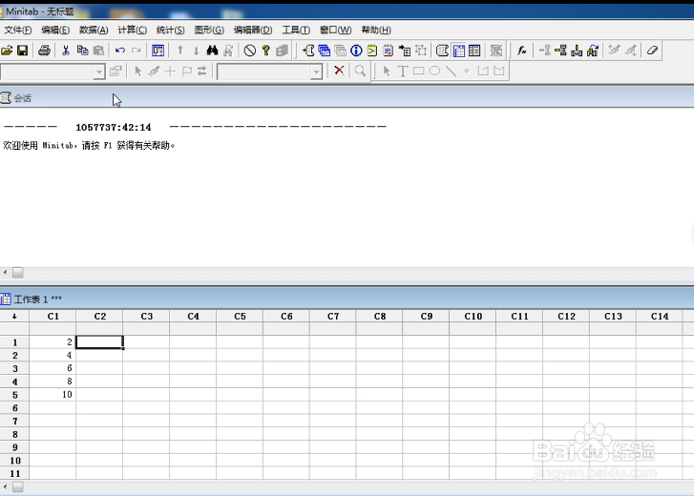The width and height of the screenshot is (694, 496).
Task: Open the 统计(S) menu
Action: 171,31
